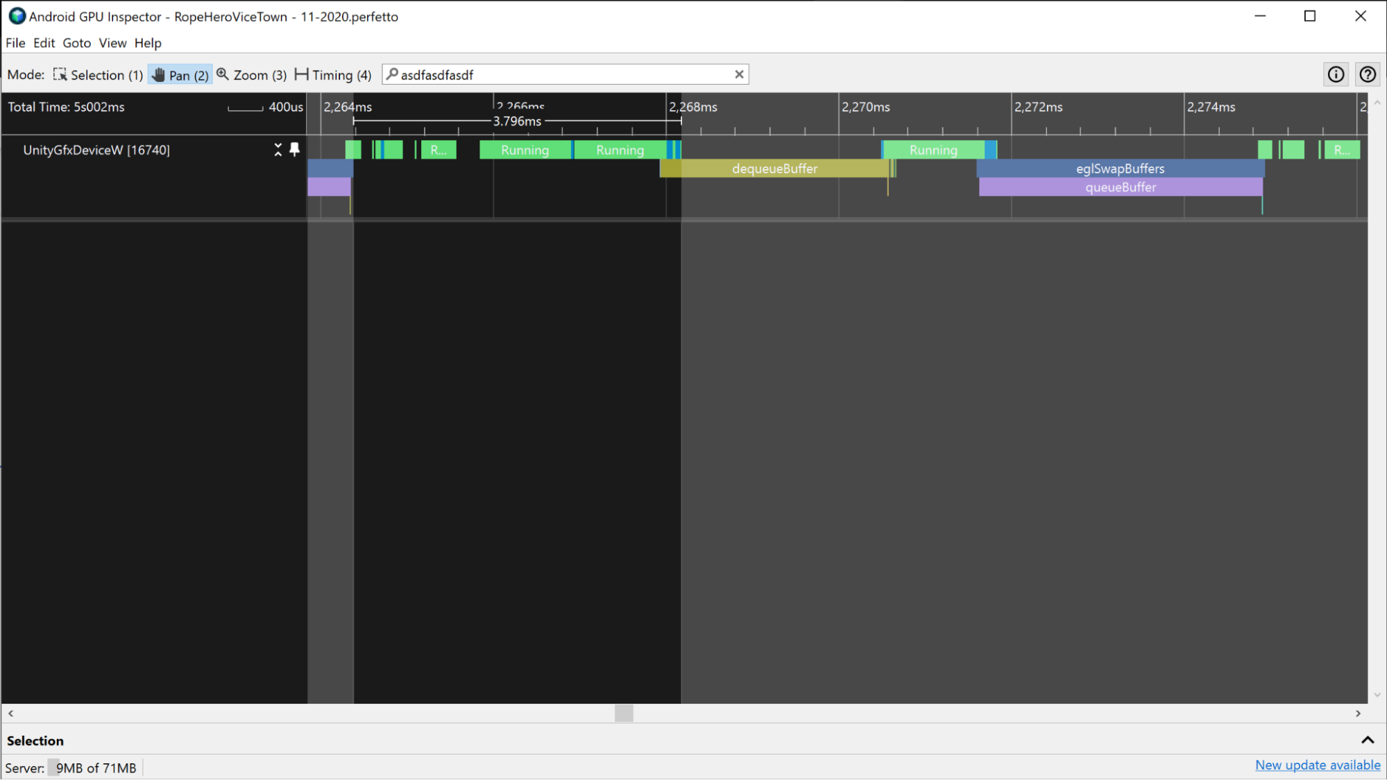The height and width of the screenshot is (780, 1387).
Task: Open the File menu
Action: [13, 42]
